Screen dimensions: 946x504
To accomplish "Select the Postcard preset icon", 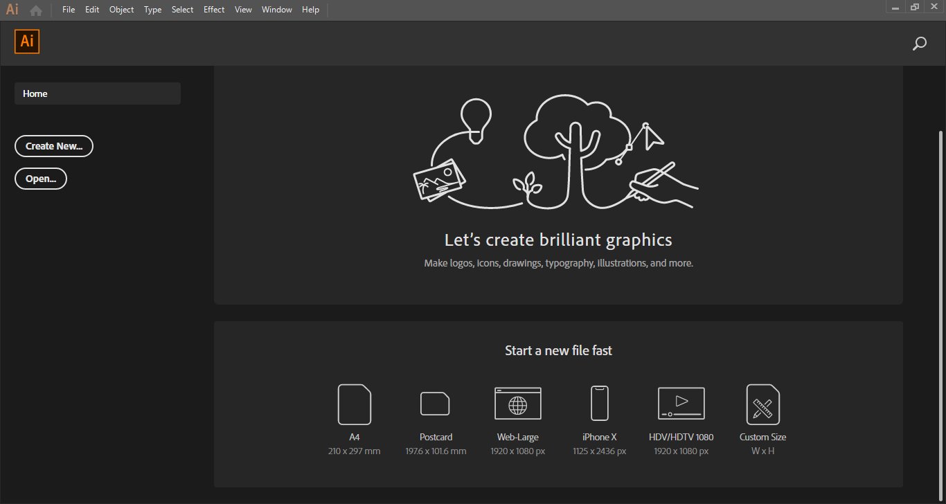I will click(435, 404).
